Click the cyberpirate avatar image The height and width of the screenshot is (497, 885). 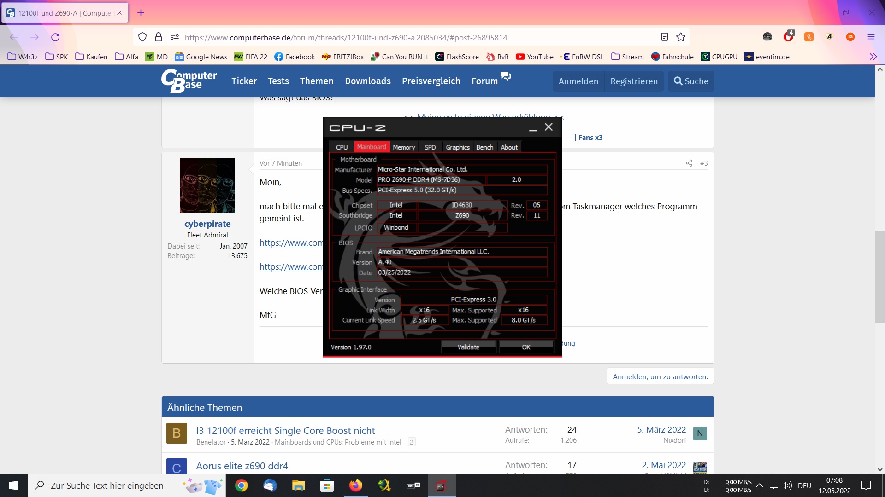click(207, 185)
